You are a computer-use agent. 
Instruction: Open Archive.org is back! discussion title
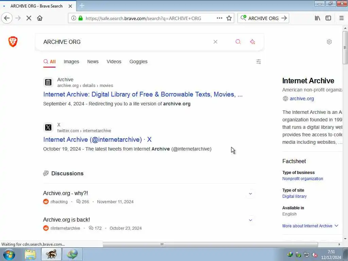66,220
